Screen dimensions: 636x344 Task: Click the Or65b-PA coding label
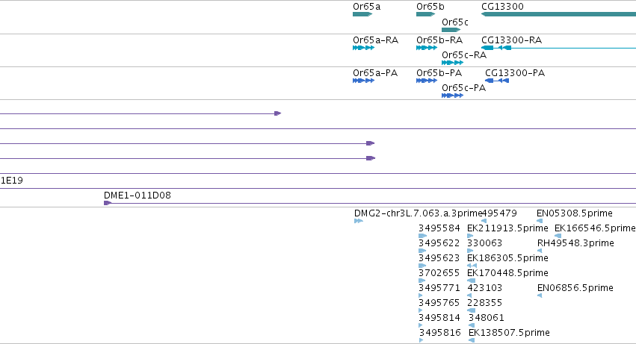[x=439, y=73]
